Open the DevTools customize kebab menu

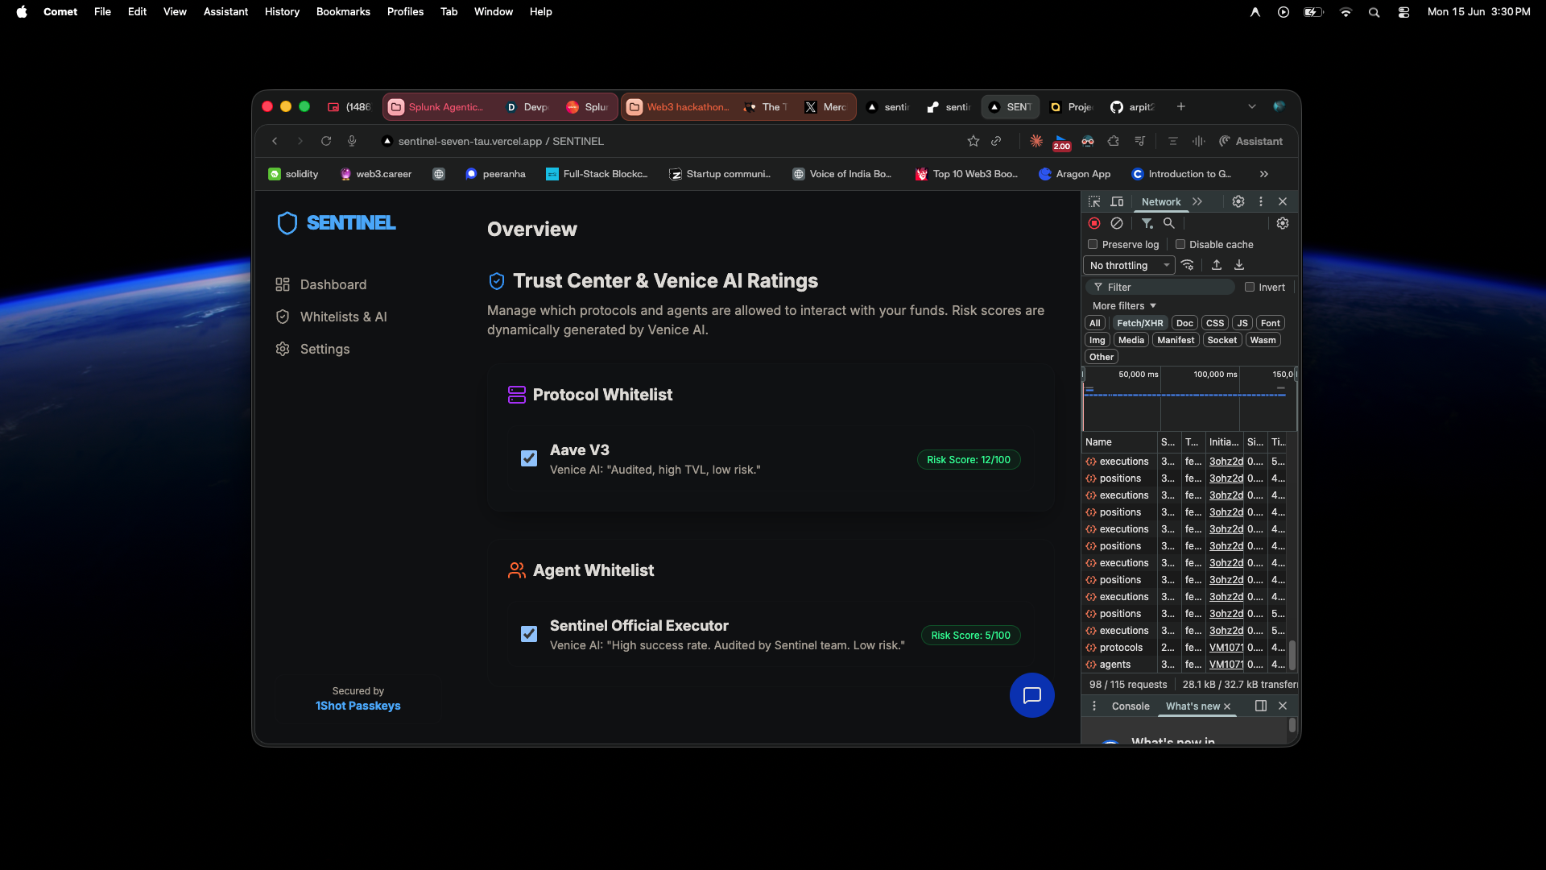(1261, 201)
